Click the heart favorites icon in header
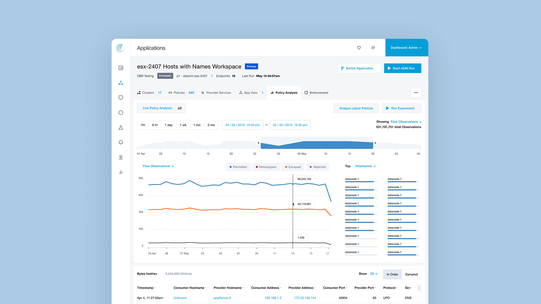The image size is (541, 304). (x=359, y=48)
